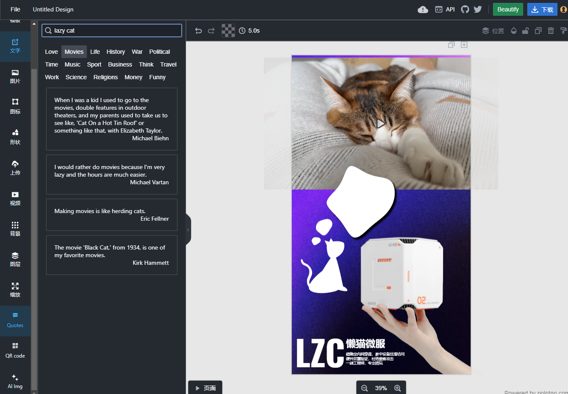Click the green Beautify button
The height and width of the screenshot is (394, 568).
click(x=508, y=9)
